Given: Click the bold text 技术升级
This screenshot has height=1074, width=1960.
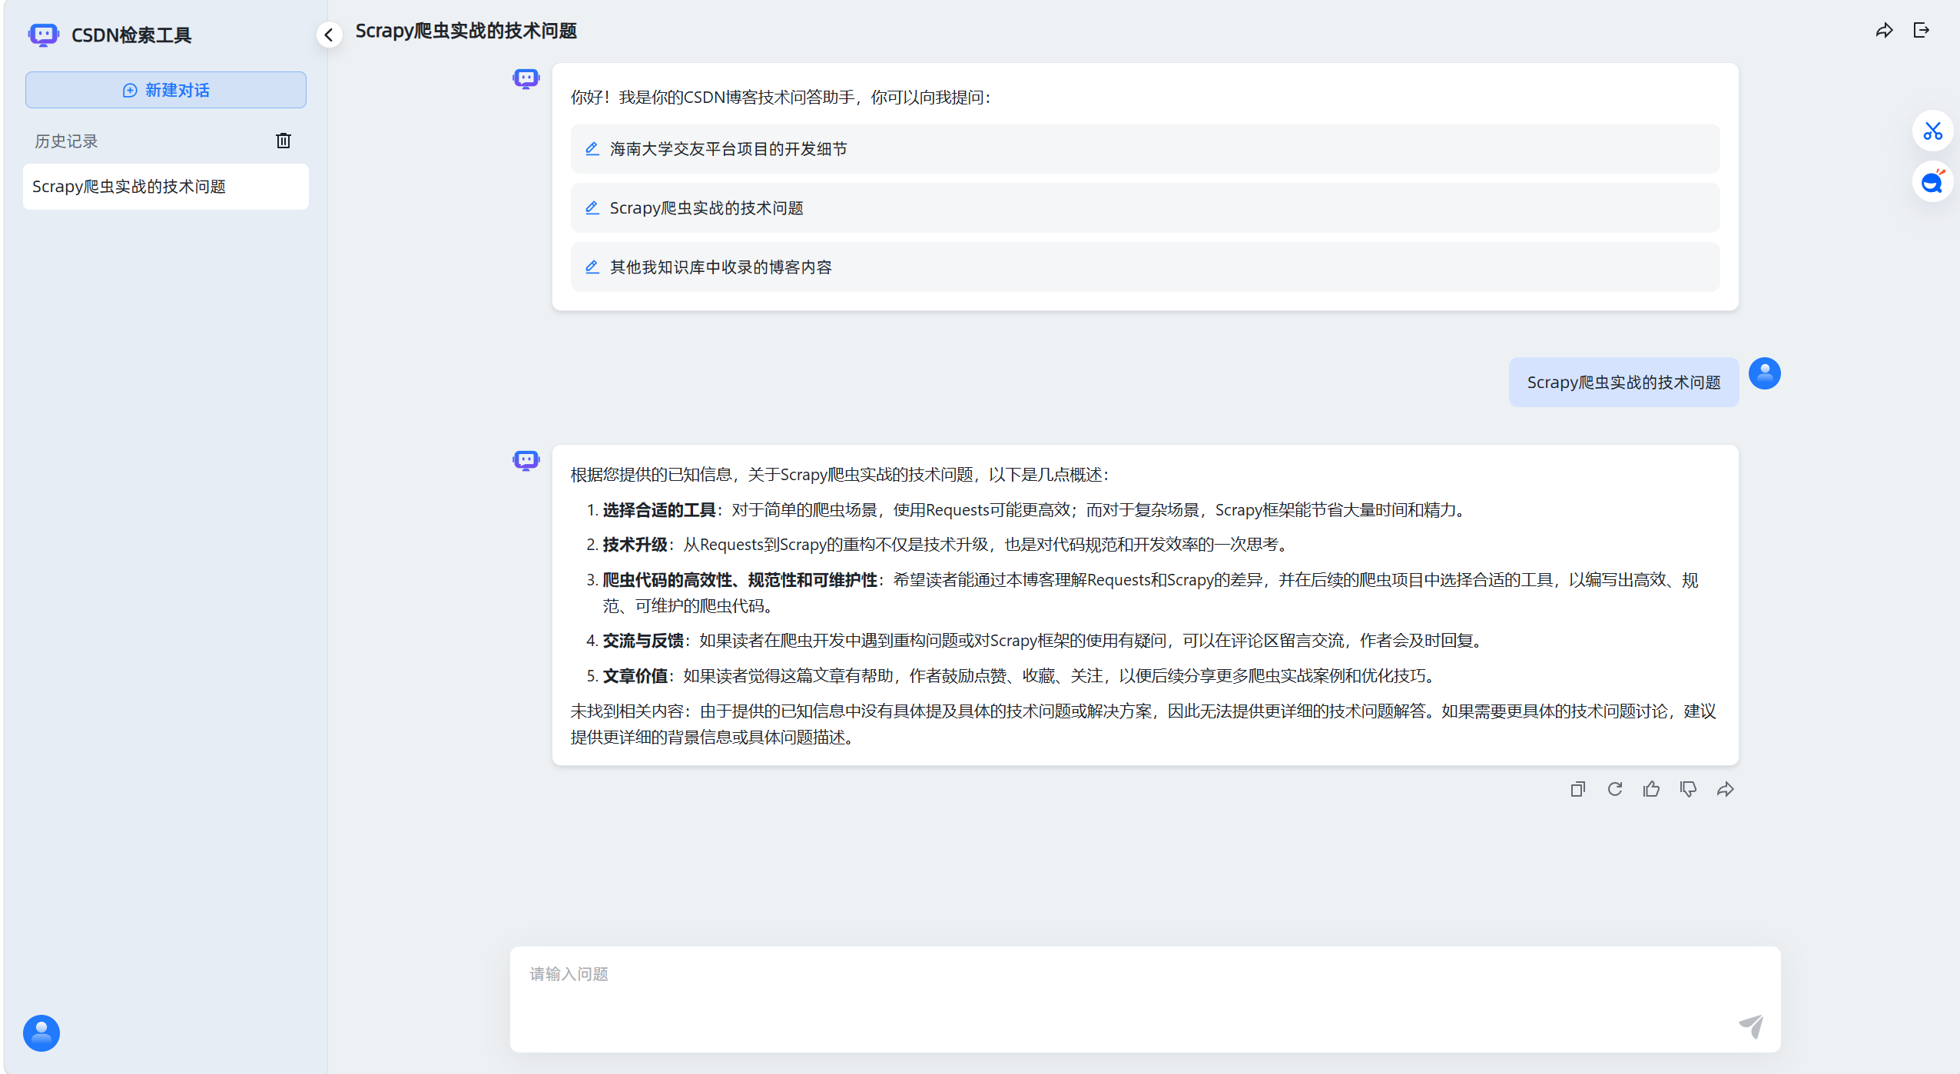Looking at the screenshot, I should pyautogui.click(x=635, y=545).
